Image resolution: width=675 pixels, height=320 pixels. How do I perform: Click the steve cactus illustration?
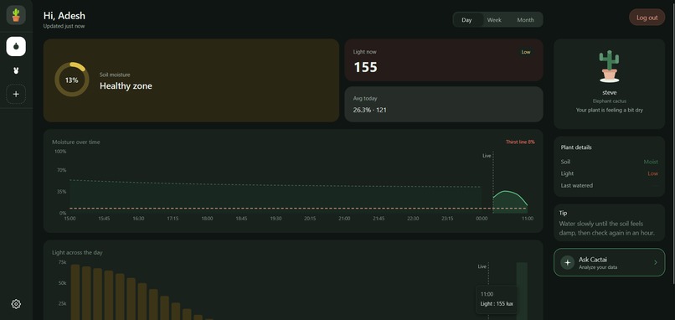click(x=609, y=66)
